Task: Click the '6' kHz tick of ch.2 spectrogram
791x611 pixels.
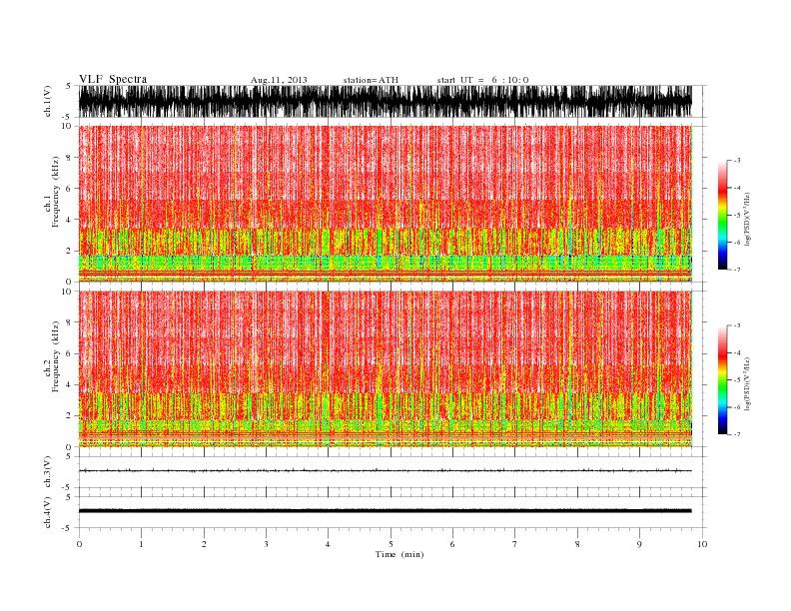Action: coord(69,353)
